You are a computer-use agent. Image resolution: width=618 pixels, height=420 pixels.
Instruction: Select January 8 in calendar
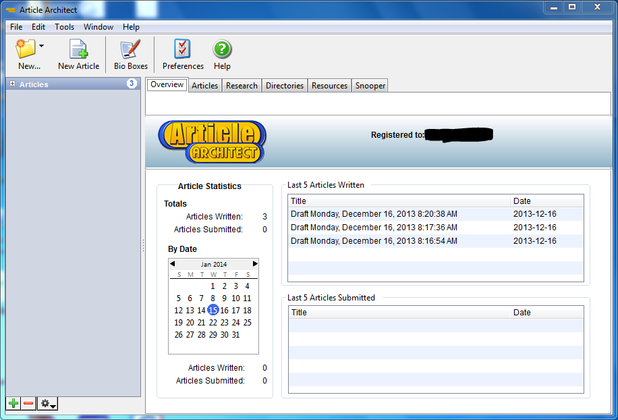(213, 298)
